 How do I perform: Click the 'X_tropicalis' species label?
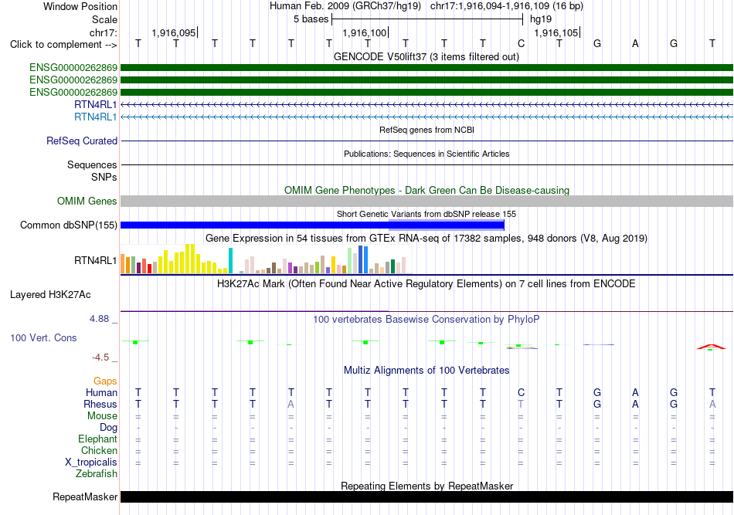91,462
